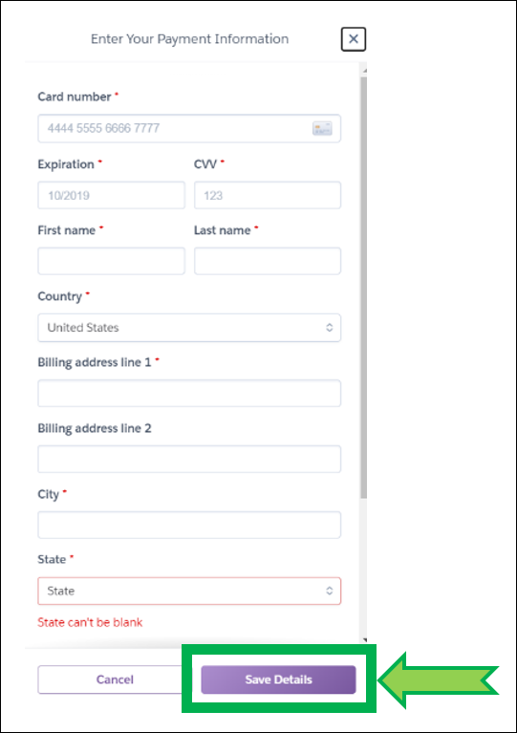This screenshot has width=517, height=733.
Task: Open the Country dropdown showing United States
Action: pyautogui.click(x=189, y=328)
